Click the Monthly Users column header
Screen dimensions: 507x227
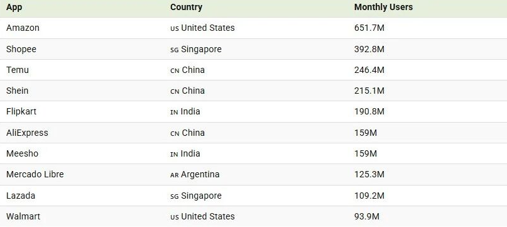[x=383, y=7]
